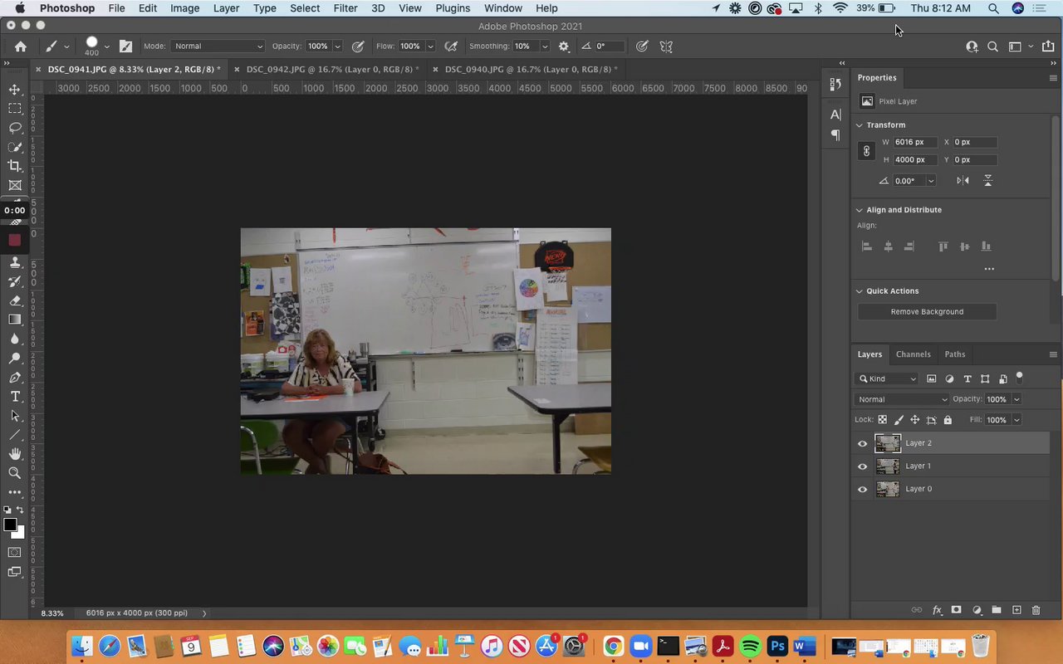Open the brush preset picker
This screenshot has width=1063, height=664.
click(x=96, y=46)
